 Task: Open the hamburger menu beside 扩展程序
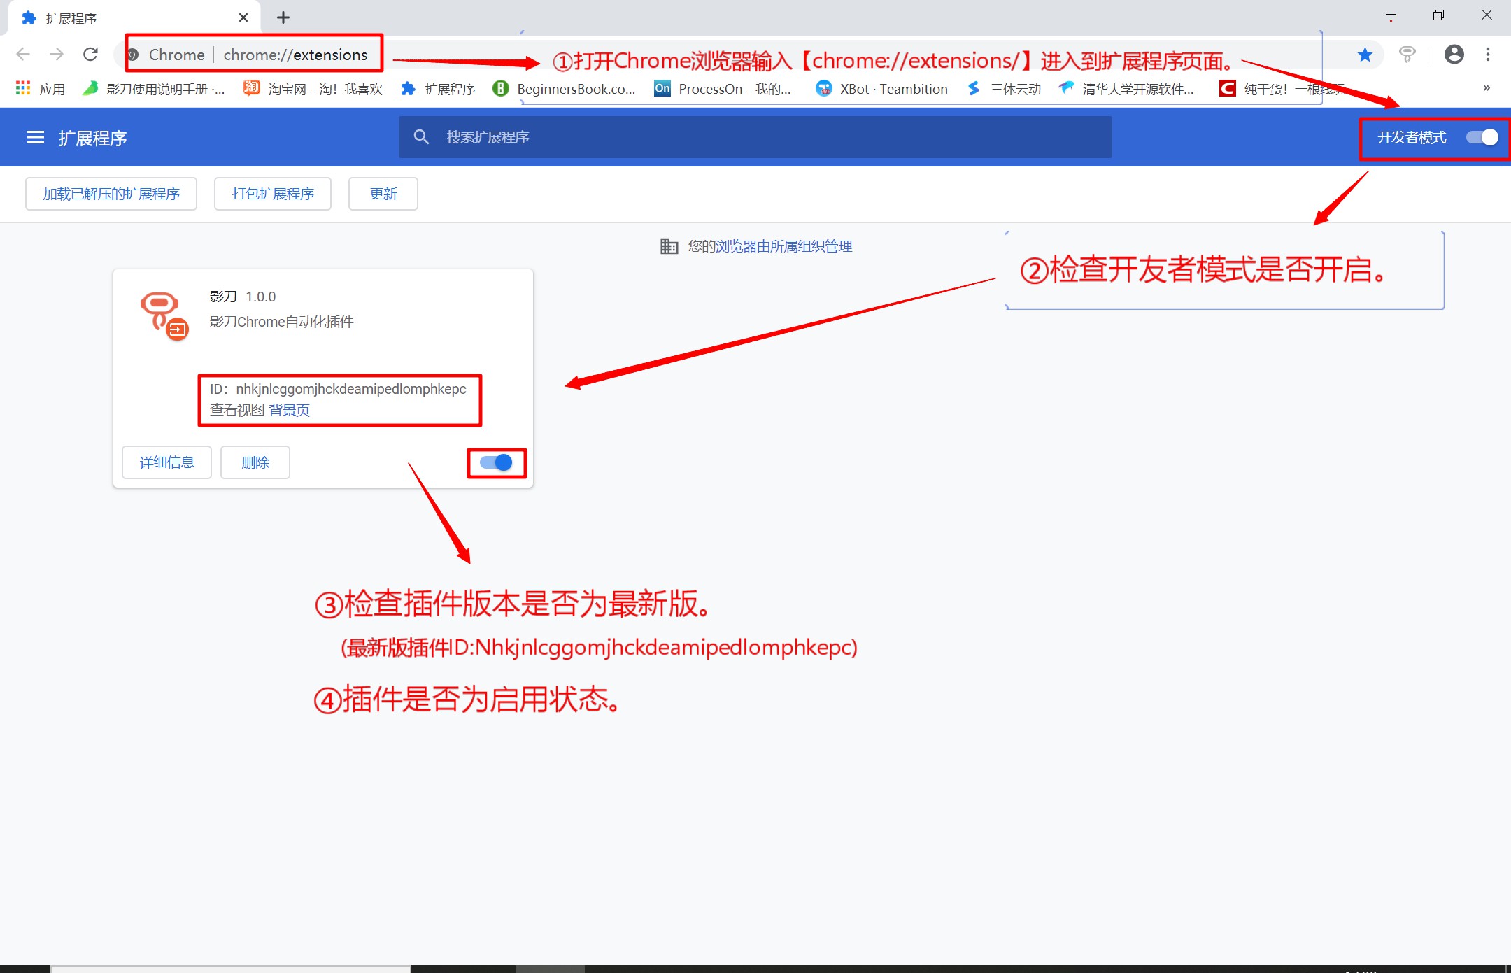click(x=35, y=138)
